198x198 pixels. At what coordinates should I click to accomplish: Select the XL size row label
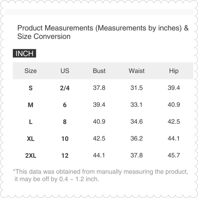[x=31, y=139]
